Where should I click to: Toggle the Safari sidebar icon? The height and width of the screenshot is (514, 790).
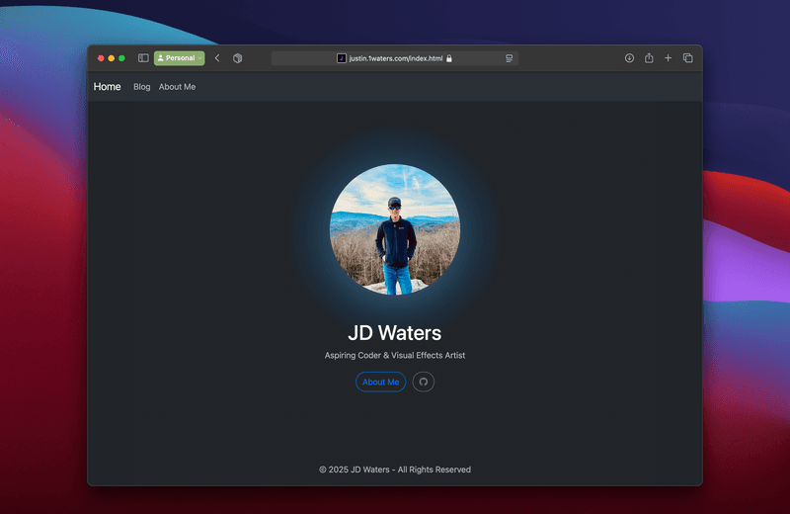pos(143,58)
